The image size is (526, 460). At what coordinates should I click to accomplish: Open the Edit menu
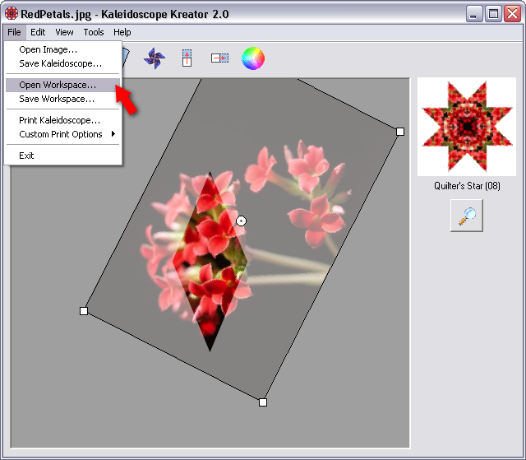[38, 32]
